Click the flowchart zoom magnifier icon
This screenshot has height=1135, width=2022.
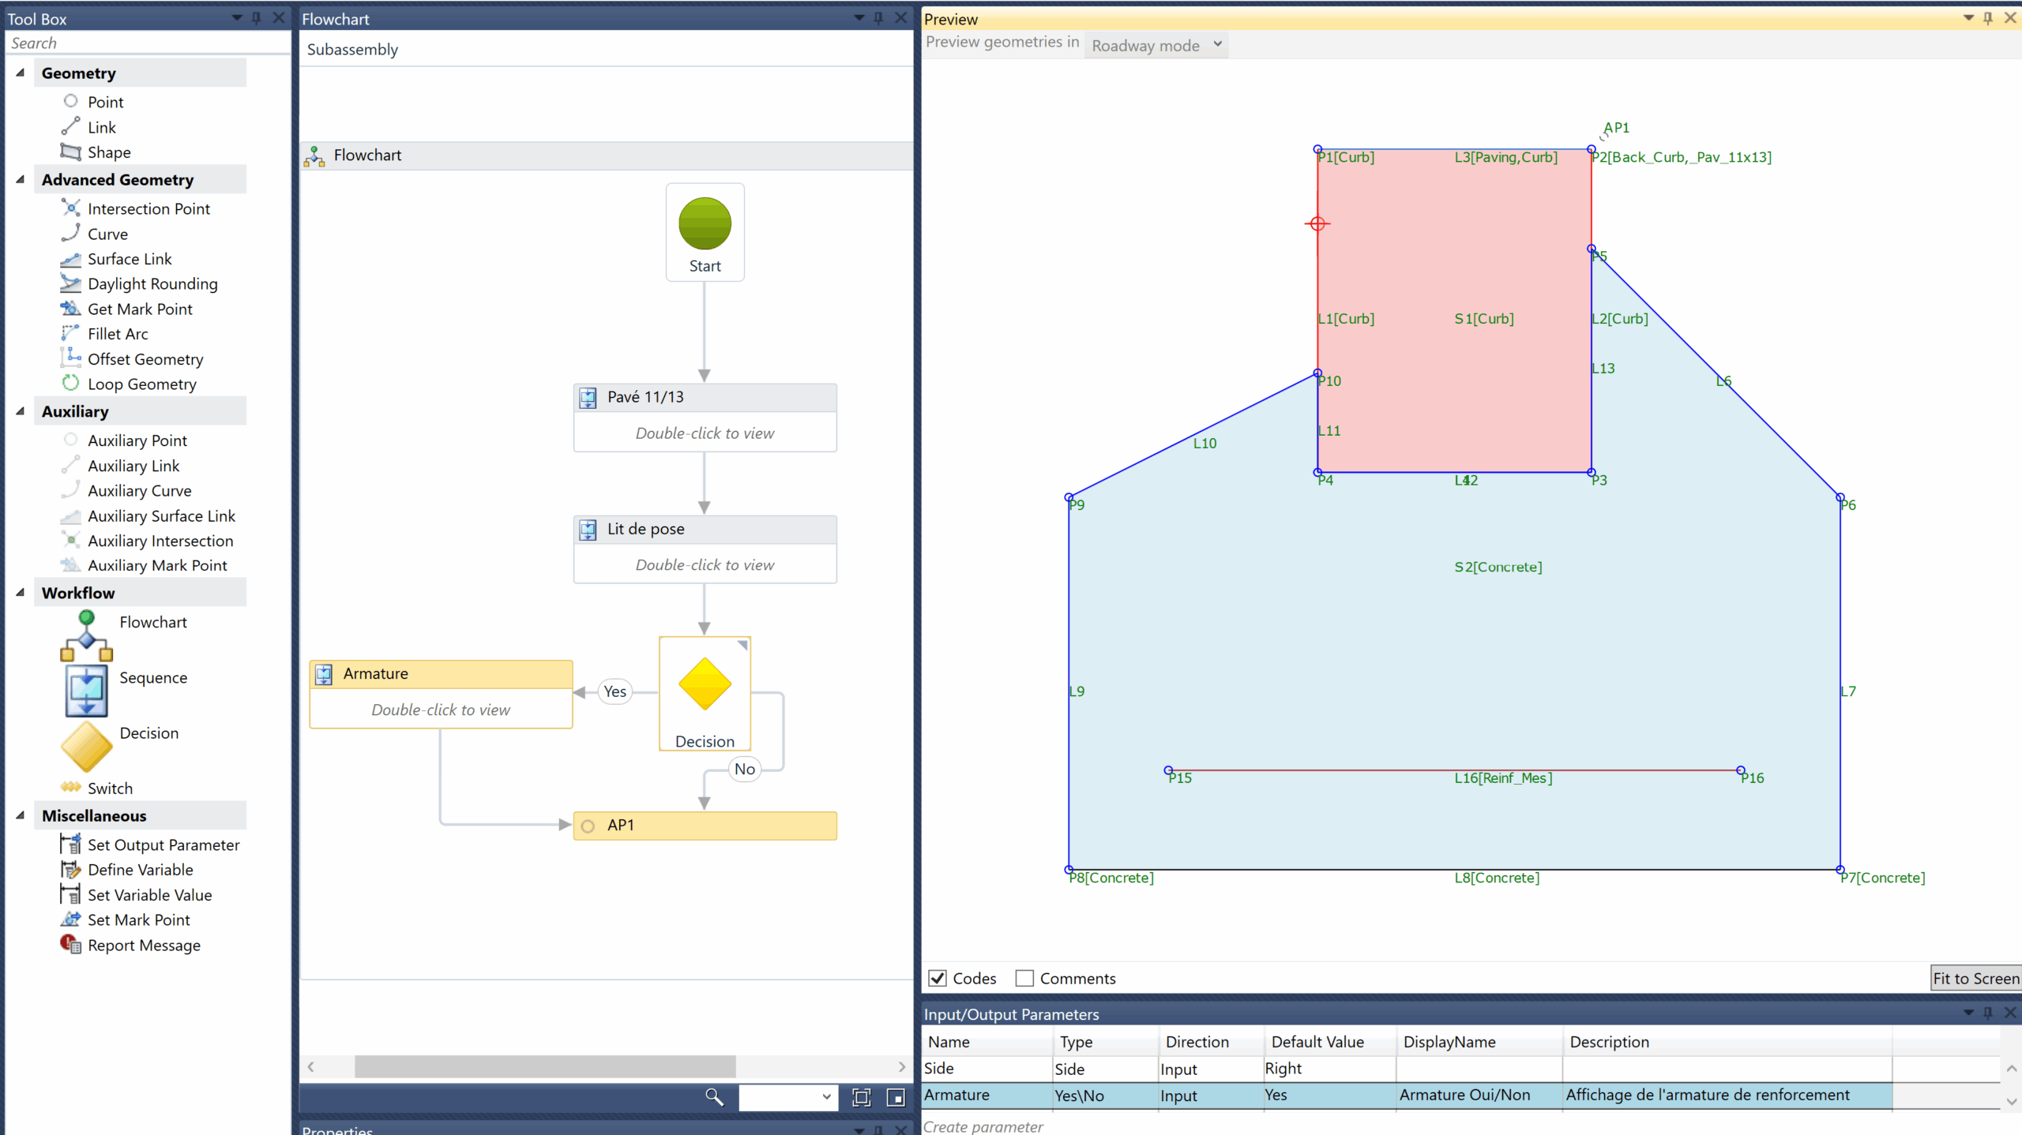coord(714,1097)
